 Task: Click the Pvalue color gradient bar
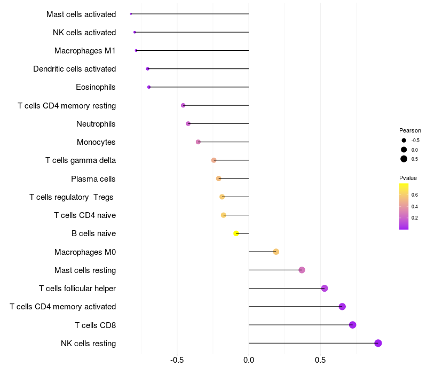404,206
